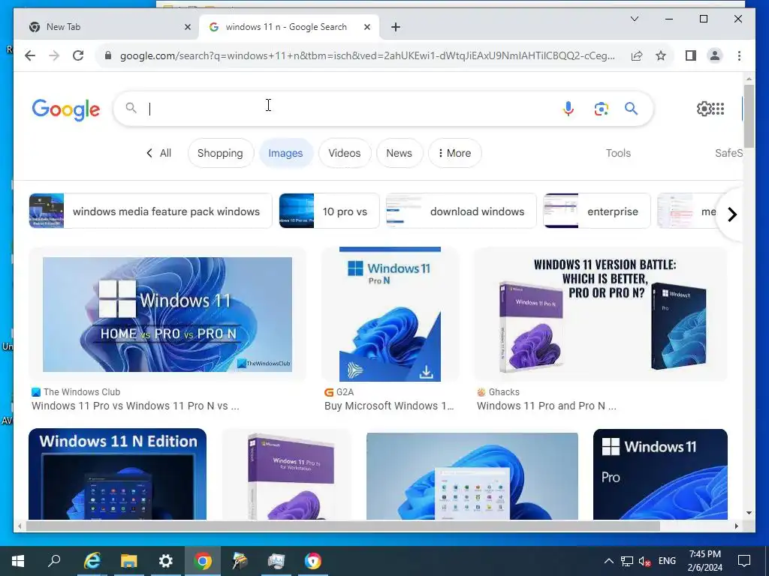Go forward in browser history

(x=54, y=55)
